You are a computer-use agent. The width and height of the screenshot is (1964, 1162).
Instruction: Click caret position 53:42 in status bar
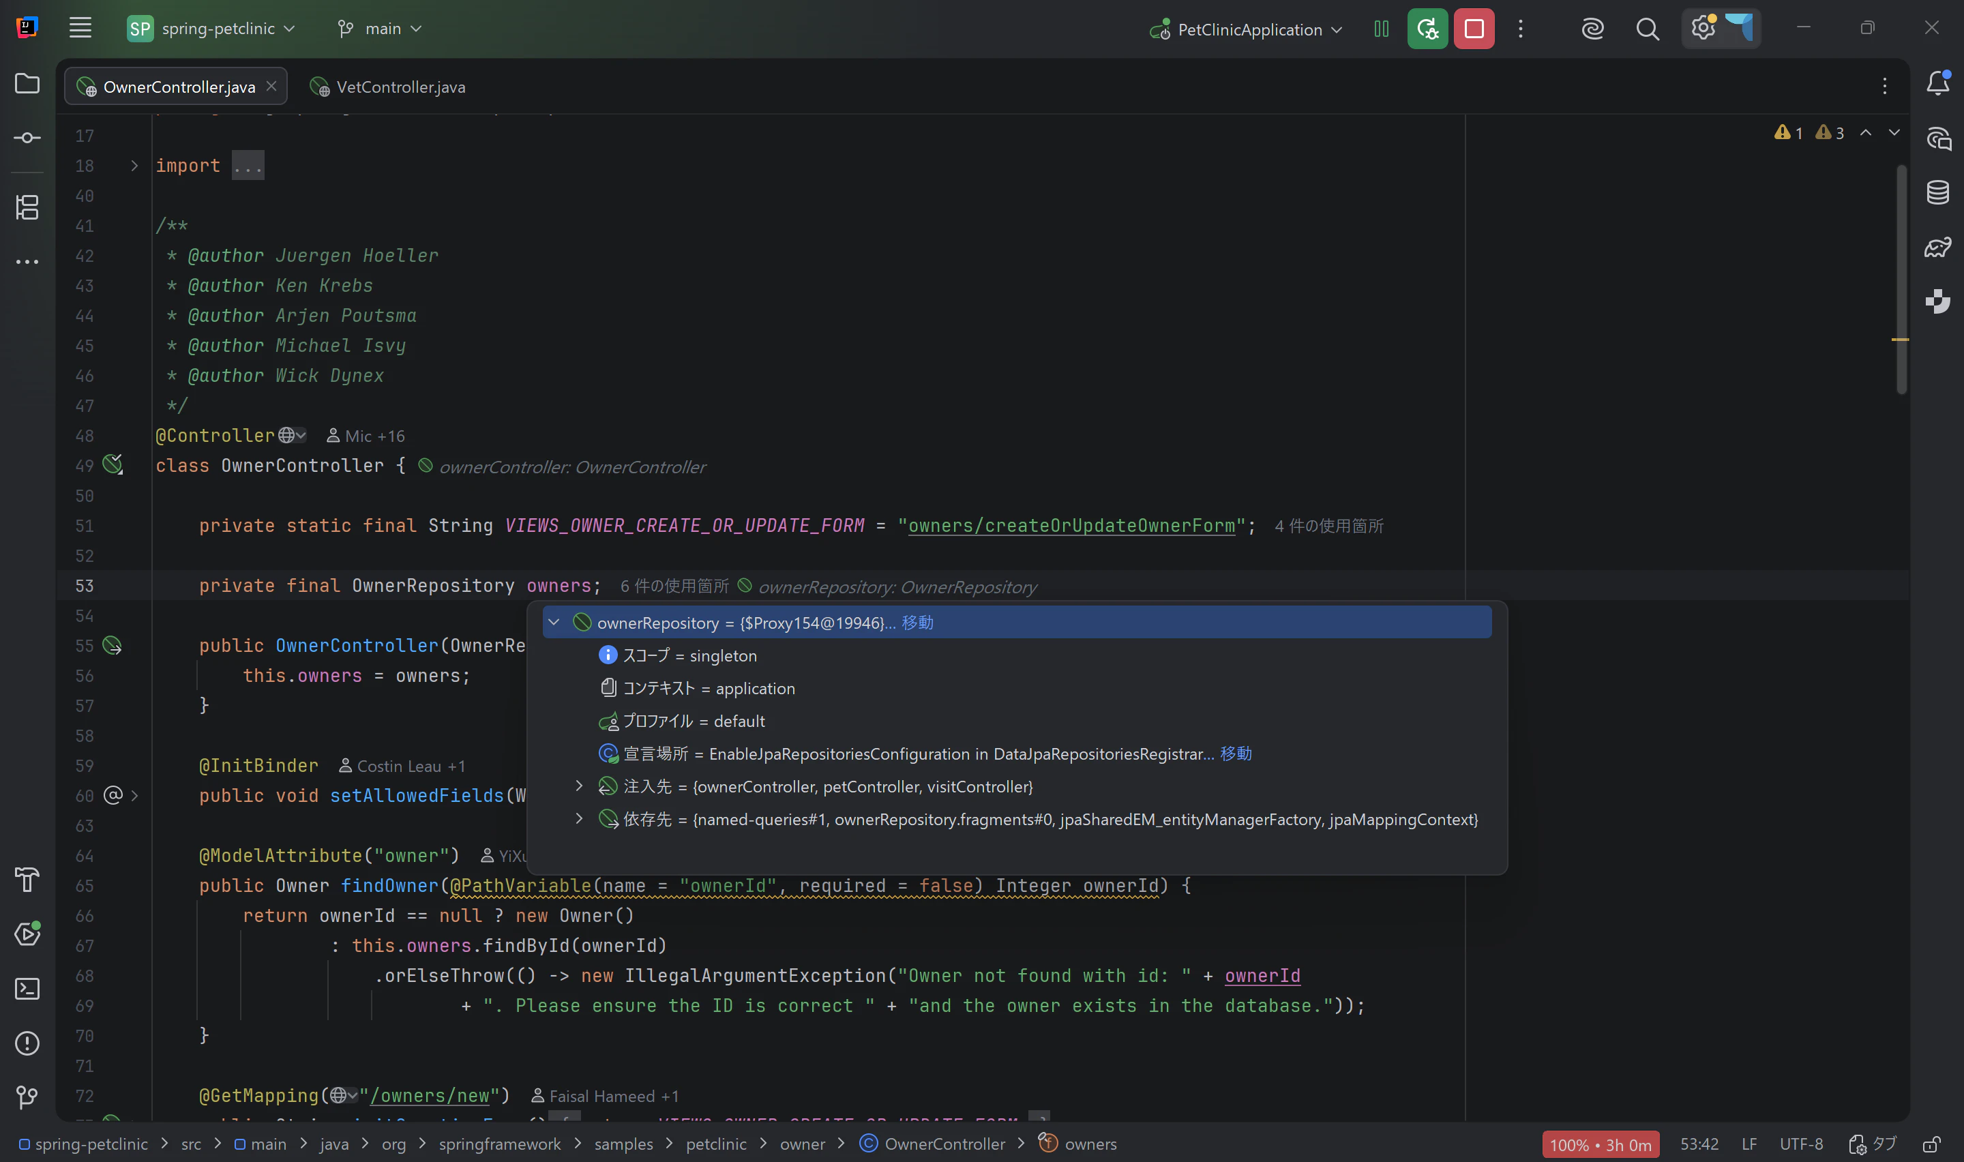pos(1699,1144)
